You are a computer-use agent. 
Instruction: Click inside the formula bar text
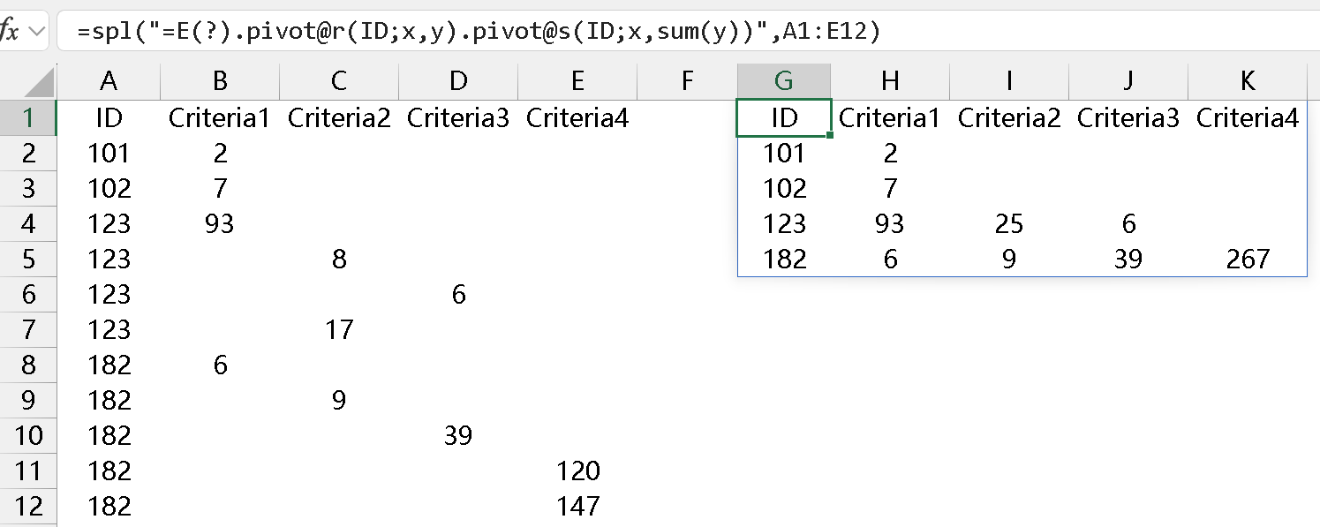click(477, 32)
